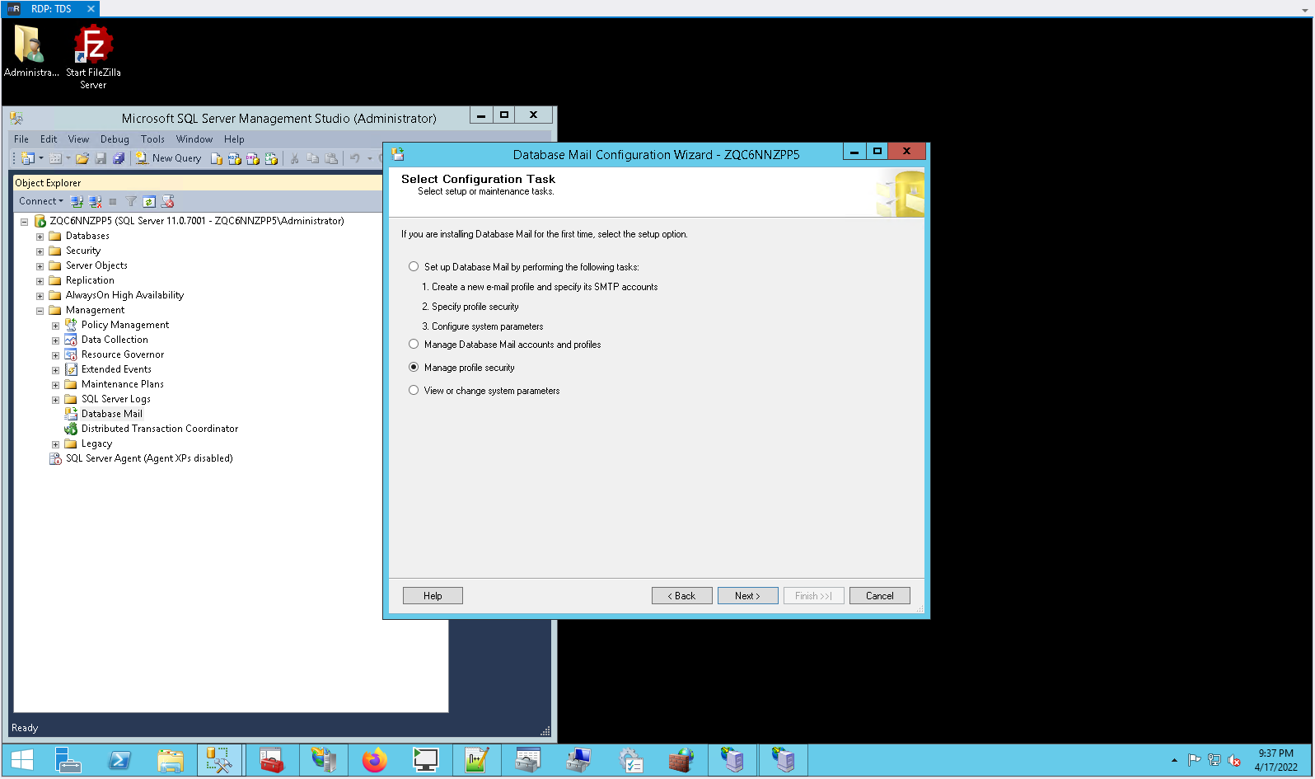Click the SSMS taskbar icon
The width and height of the screenshot is (1315, 779).
(x=220, y=760)
